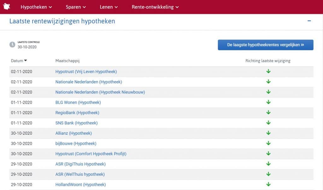The width and height of the screenshot is (323, 190).
Task: Click green arrow in Hypotheek Nieuwbouw row
Action: (268, 92)
